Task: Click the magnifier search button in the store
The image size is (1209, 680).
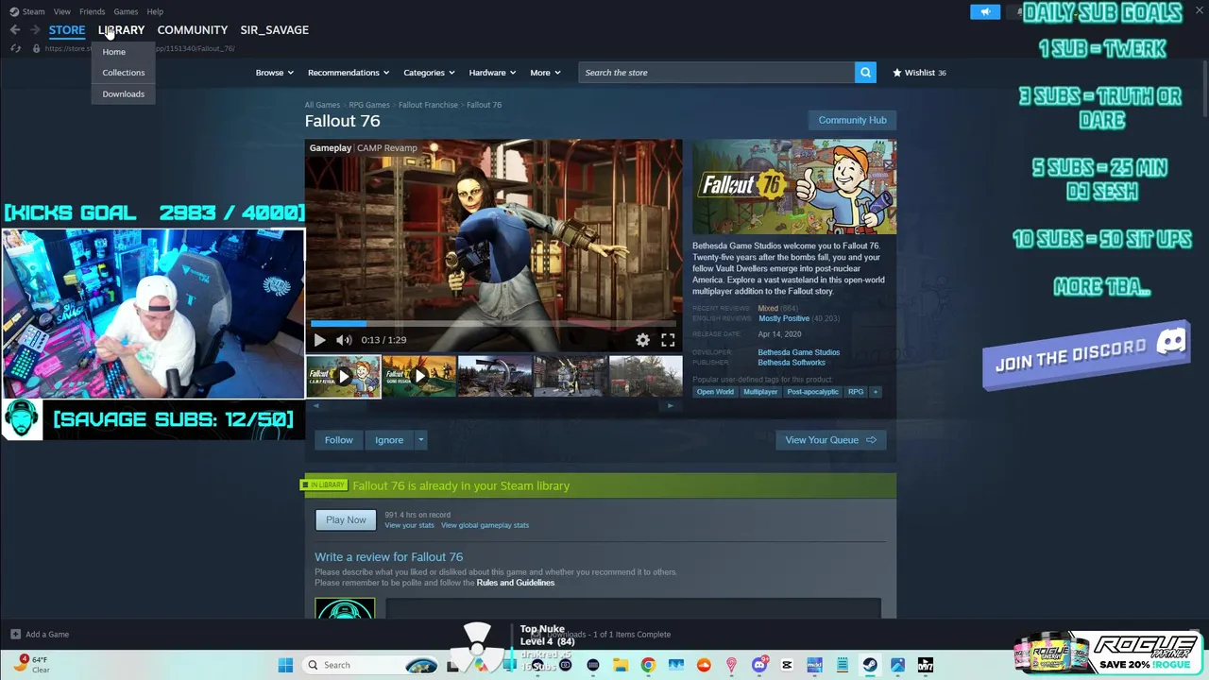Action: pos(865,73)
